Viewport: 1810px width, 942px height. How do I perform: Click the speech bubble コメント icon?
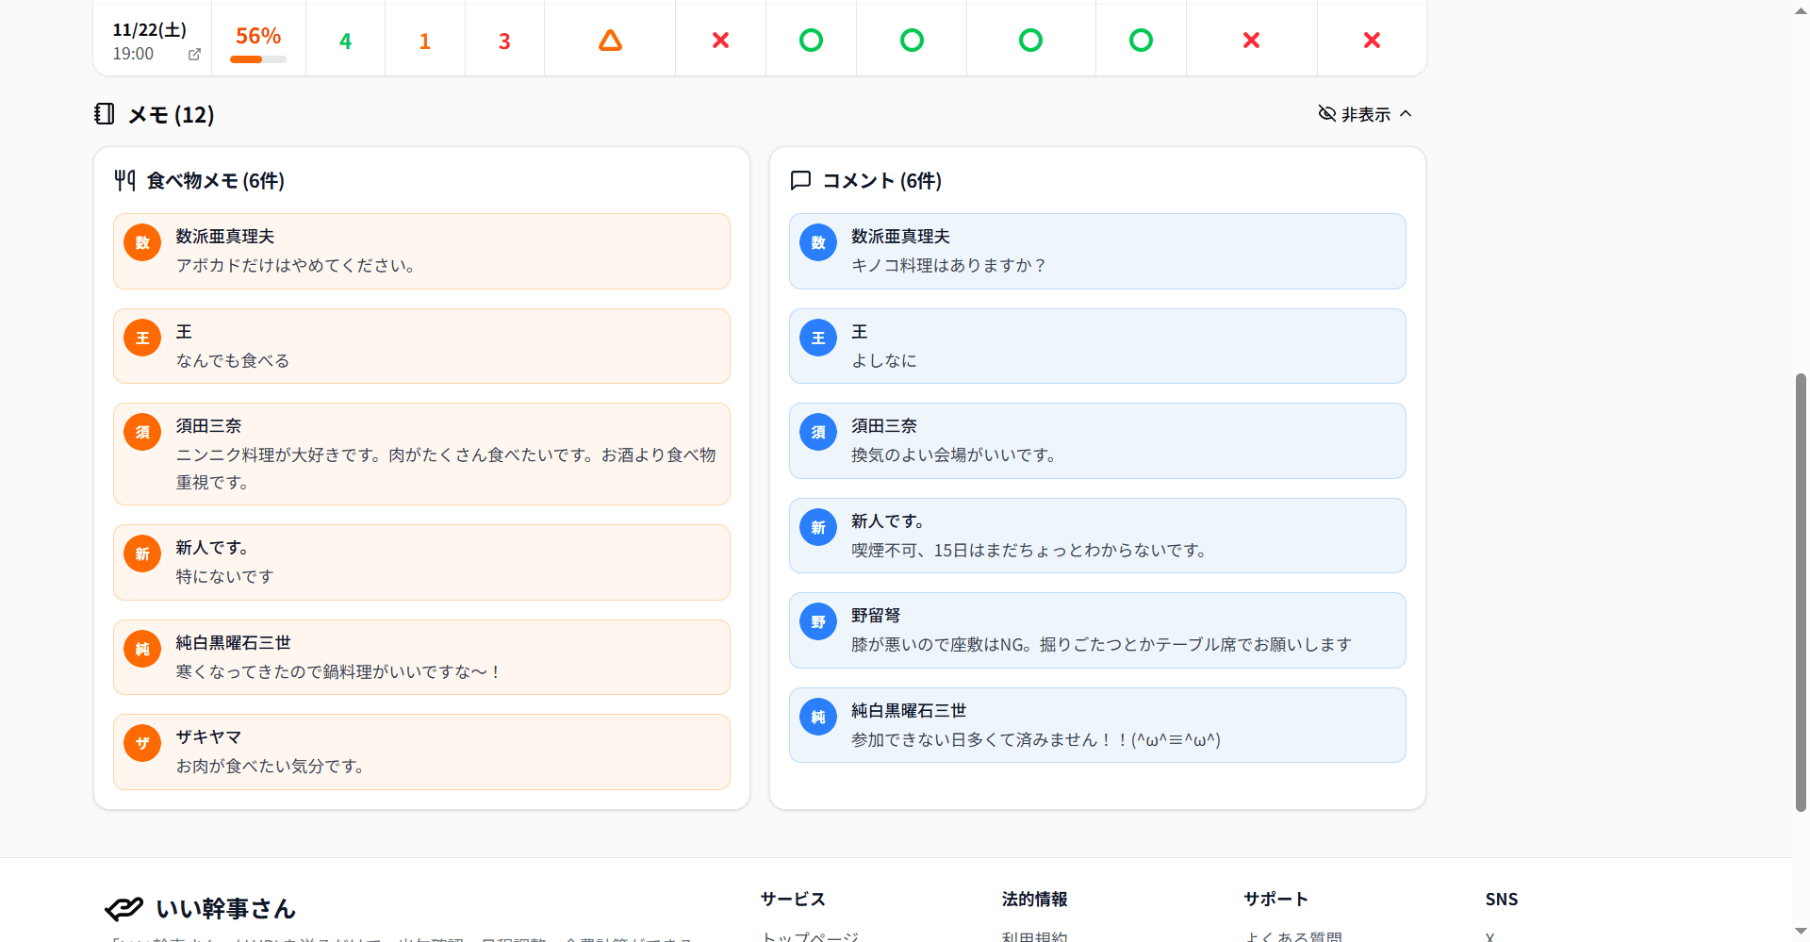tap(800, 180)
